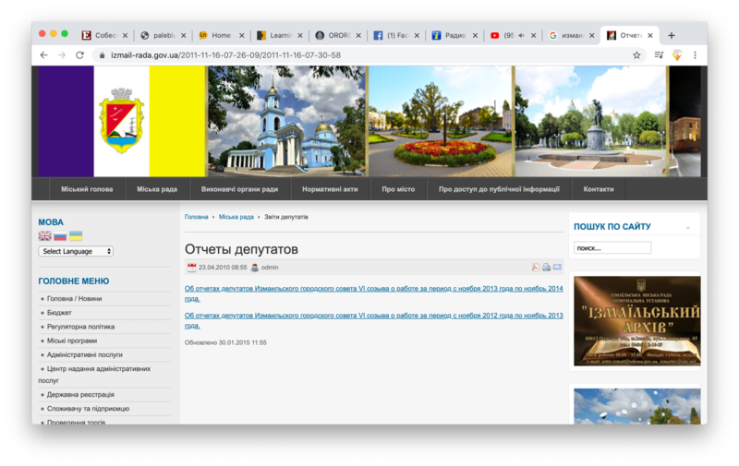Click the site search input field
Image resolution: width=739 pixels, height=466 pixels.
coord(612,248)
